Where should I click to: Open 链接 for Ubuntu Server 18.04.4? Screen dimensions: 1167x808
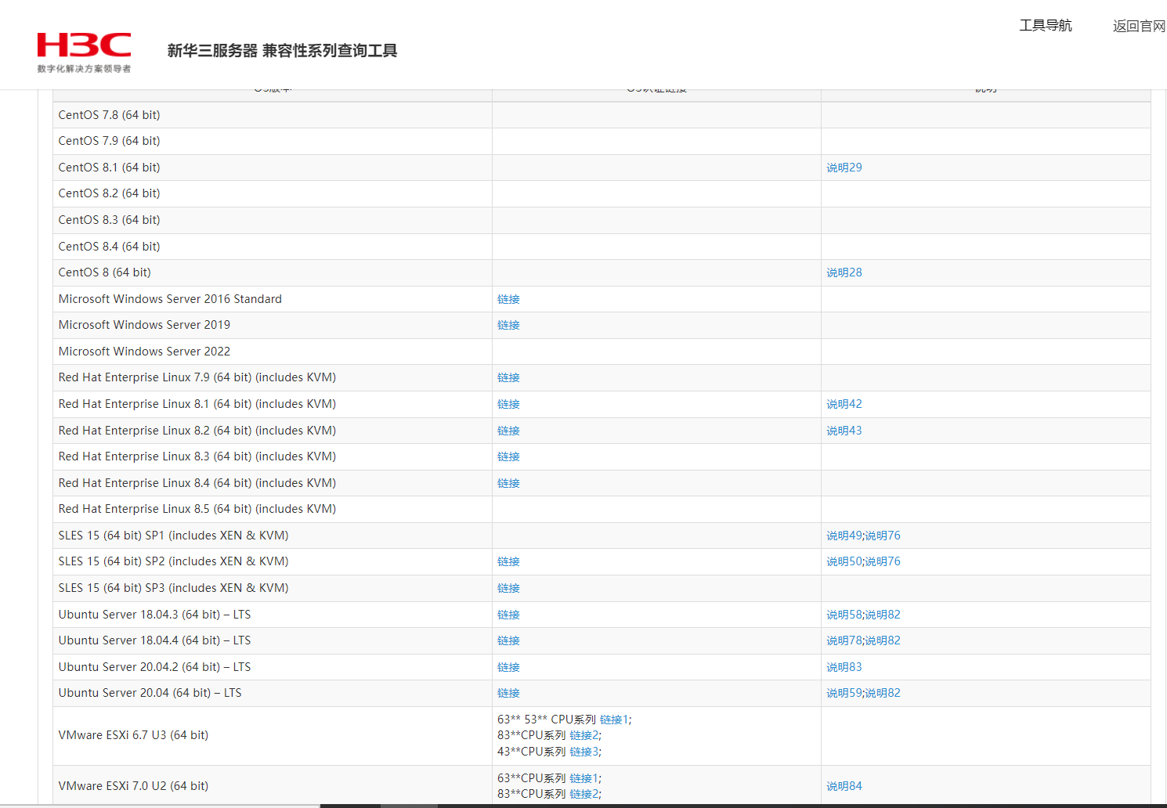pyautogui.click(x=508, y=640)
